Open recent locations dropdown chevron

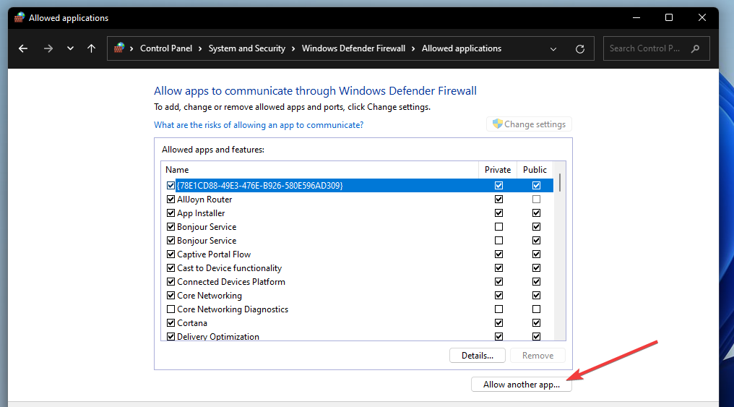(x=70, y=48)
